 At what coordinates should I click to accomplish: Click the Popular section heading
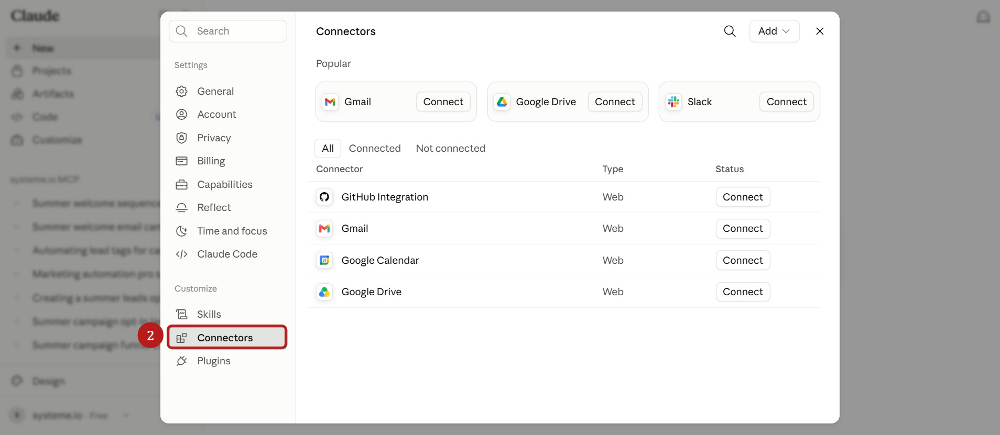point(333,63)
